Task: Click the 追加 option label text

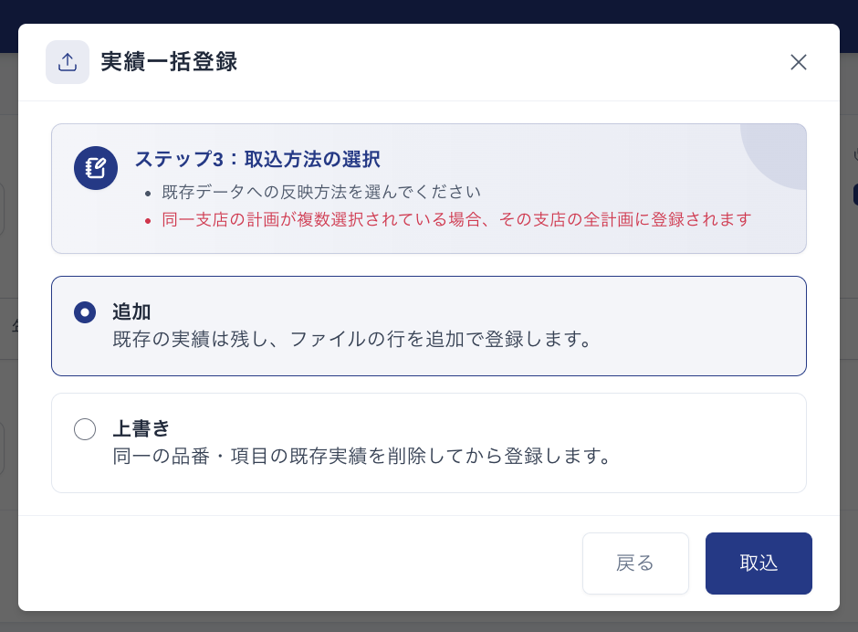Action: 131,311
